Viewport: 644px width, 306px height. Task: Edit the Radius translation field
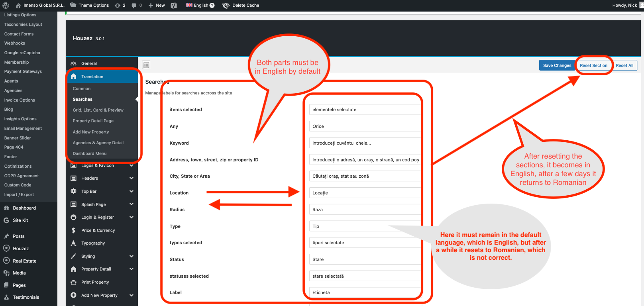(x=365, y=210)
